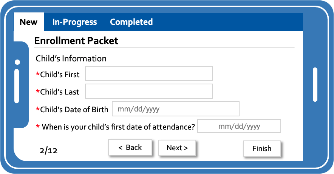Tap the white home bar on the phone's right edge
Viewport: 334px width, 174px height.
click(x=315, y=85)
